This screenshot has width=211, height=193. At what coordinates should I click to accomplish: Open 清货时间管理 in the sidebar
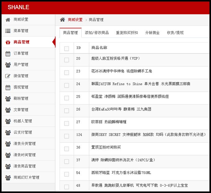(x=28, y=155)
